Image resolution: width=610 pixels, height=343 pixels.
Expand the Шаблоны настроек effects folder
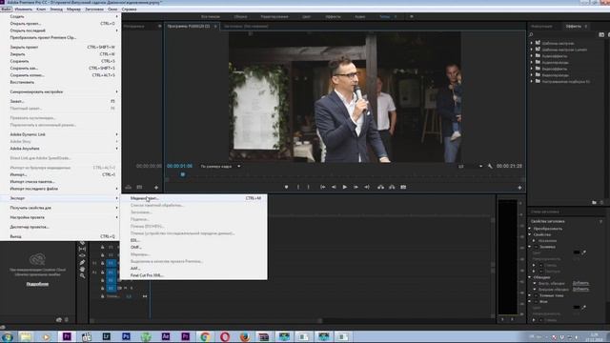[x=532, y=43]
